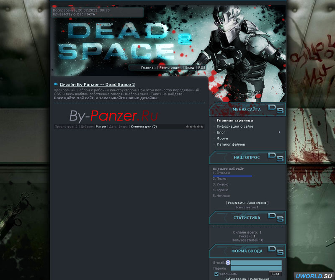Click the poll 'Результаты' link
The height and width of the screenshot is (280, 335).
coord(236,203)
